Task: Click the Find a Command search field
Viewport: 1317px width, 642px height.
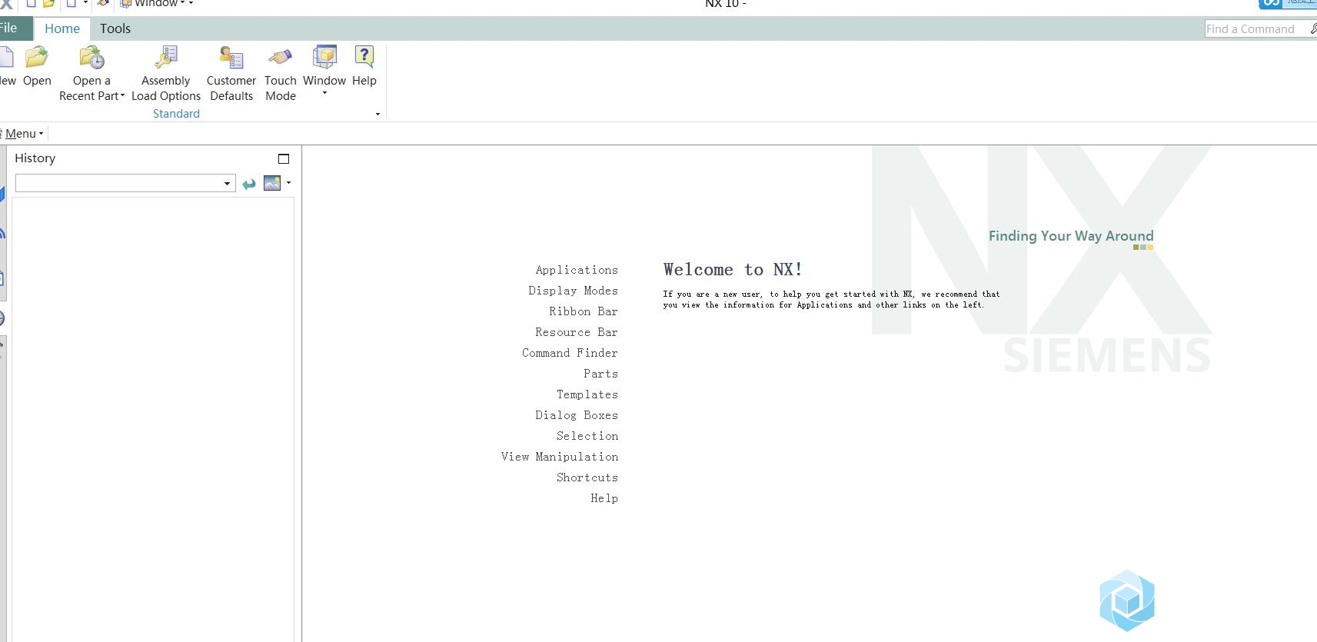Action: point(1255,29)
